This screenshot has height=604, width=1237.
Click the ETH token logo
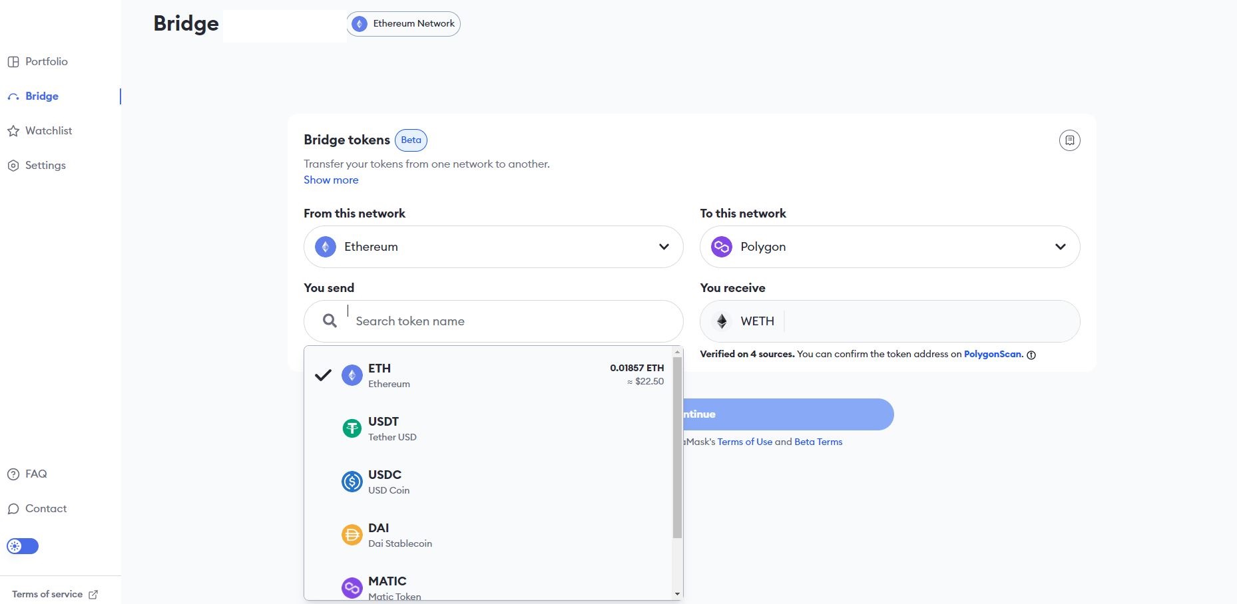(x=352, y=375)
